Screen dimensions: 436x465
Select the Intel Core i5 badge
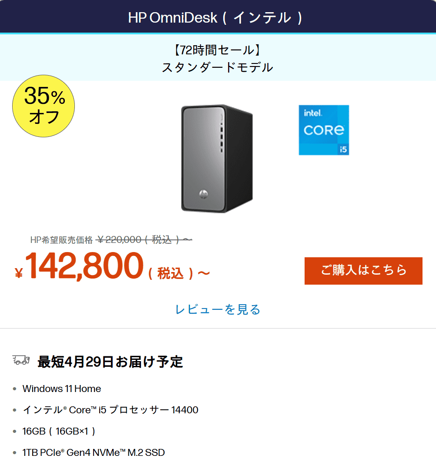[x=324, y=130]
